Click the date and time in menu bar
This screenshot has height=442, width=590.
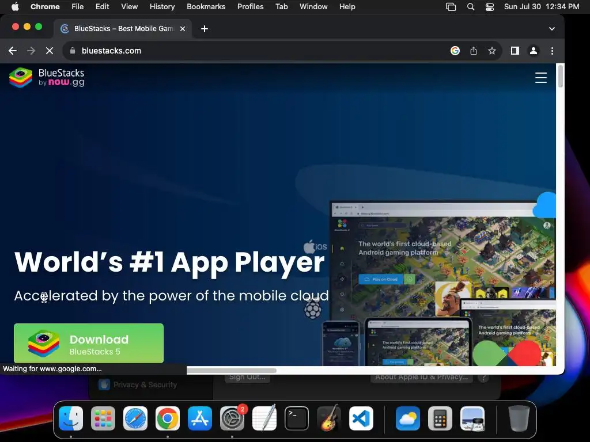coord(542,7)
